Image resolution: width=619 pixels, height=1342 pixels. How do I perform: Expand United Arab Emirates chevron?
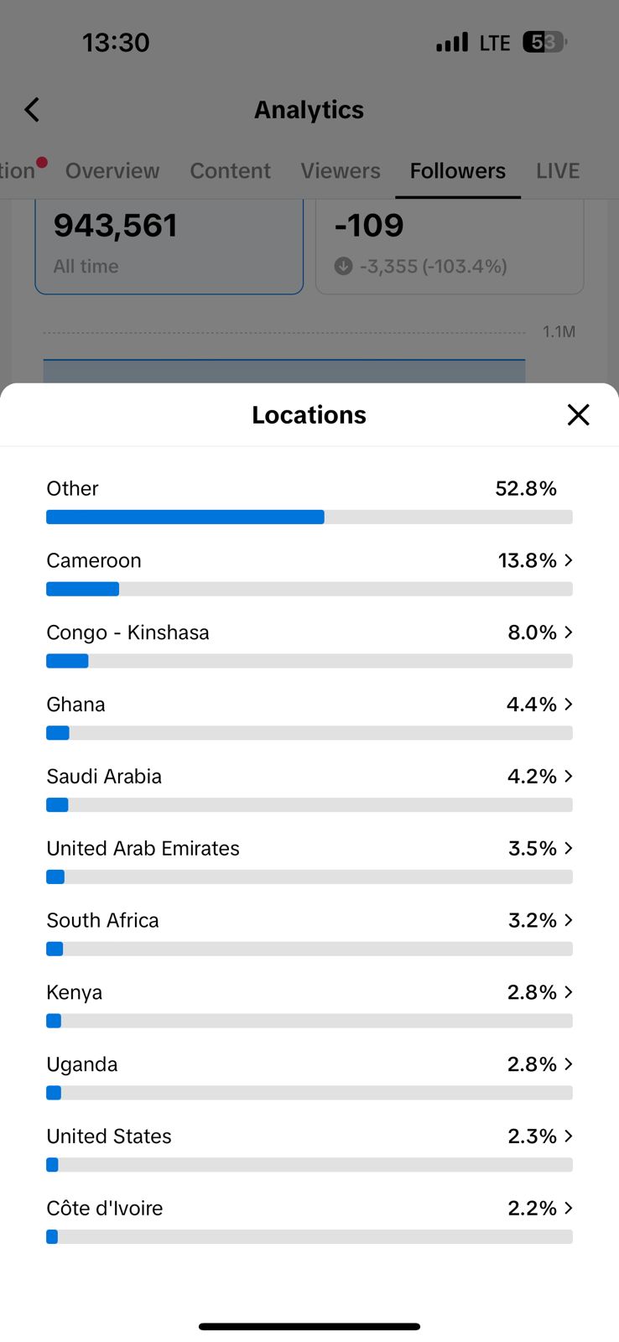(x=569, y=848)
